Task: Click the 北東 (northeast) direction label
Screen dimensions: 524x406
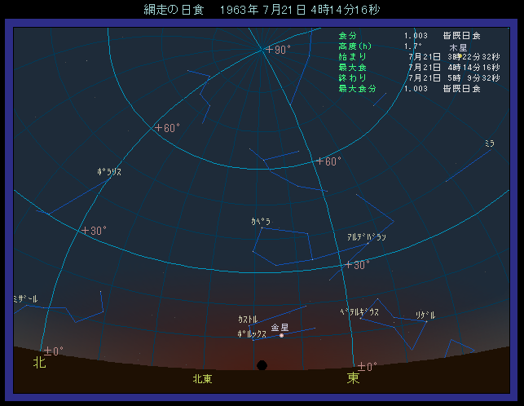Action: point(202,379)
